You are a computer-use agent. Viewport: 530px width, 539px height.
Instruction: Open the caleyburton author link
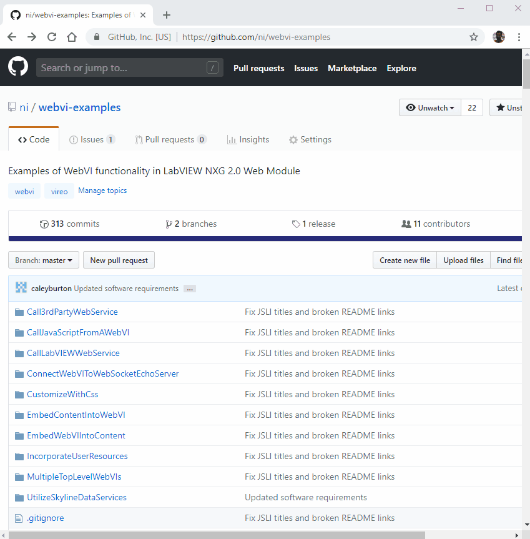tap(52, 289)
